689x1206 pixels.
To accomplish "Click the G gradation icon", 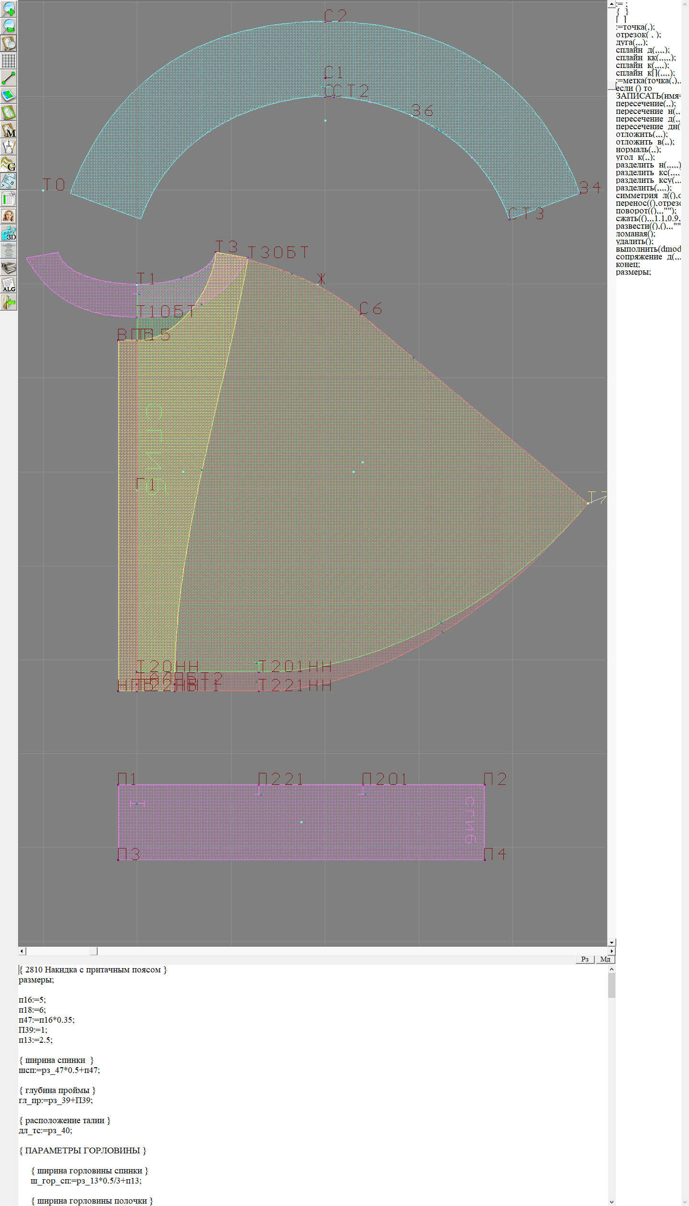I will click(9, 164).
